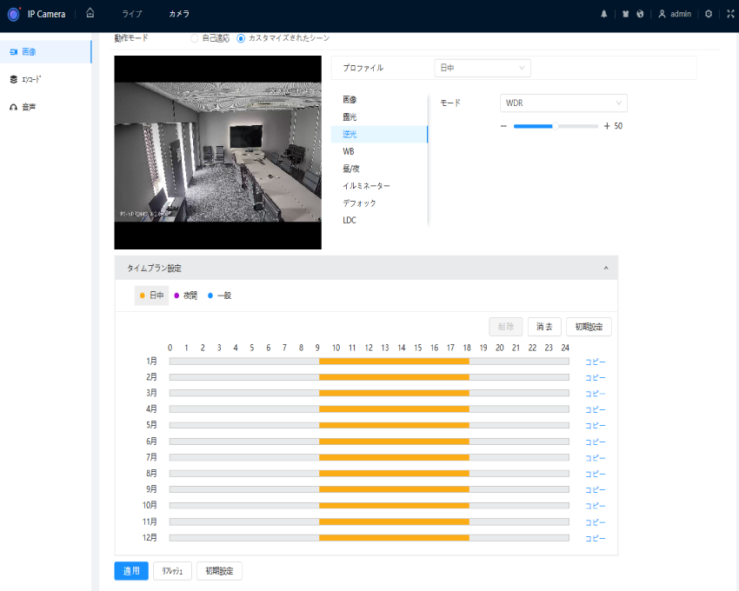The width and height of the screenshot is (739, 591).
Task: Click the 適用 apply button
Action: coord(131,571)
